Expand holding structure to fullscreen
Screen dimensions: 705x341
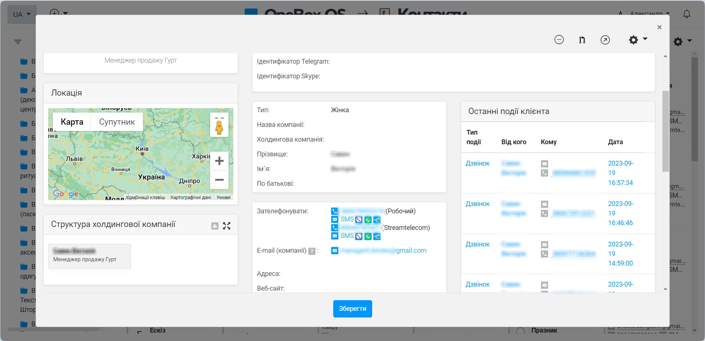227,226
